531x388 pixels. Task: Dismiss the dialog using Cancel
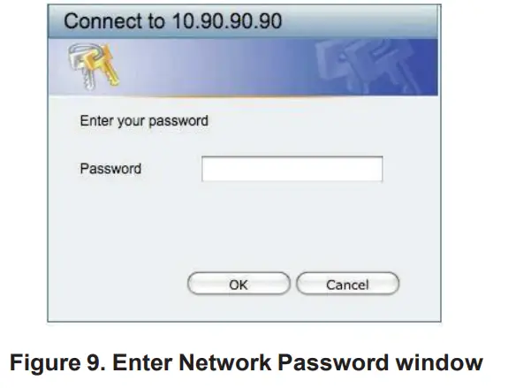pyautogui.click(x=348, y=284)
